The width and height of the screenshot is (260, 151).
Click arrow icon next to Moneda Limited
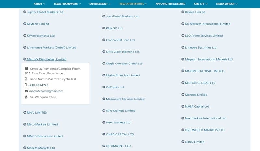(x=183, y=94)
